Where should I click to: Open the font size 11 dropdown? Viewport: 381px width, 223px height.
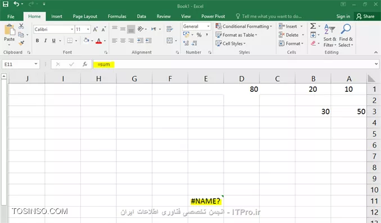tap(88, 29)
